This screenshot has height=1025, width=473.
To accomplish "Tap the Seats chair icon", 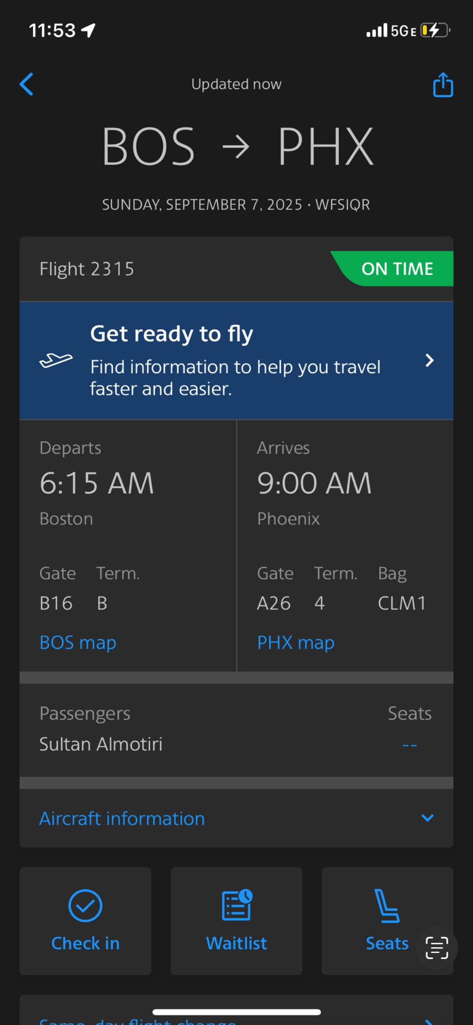I will (x=387, y=906).
